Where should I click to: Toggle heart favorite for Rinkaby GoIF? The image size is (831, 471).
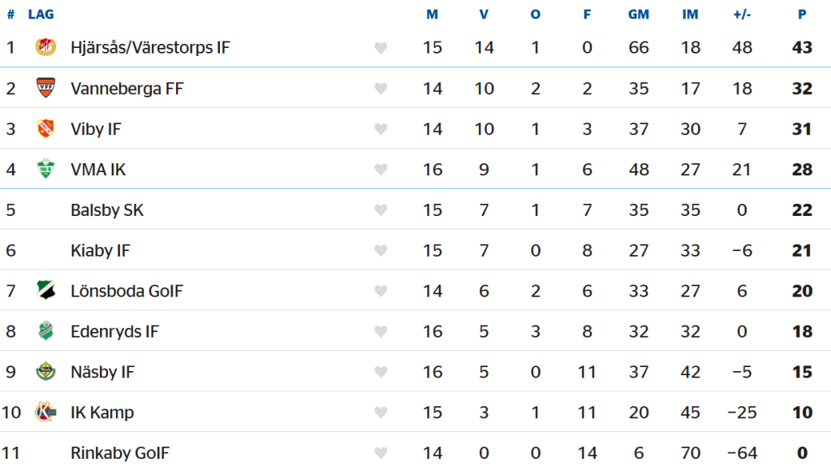click(381, 453)
